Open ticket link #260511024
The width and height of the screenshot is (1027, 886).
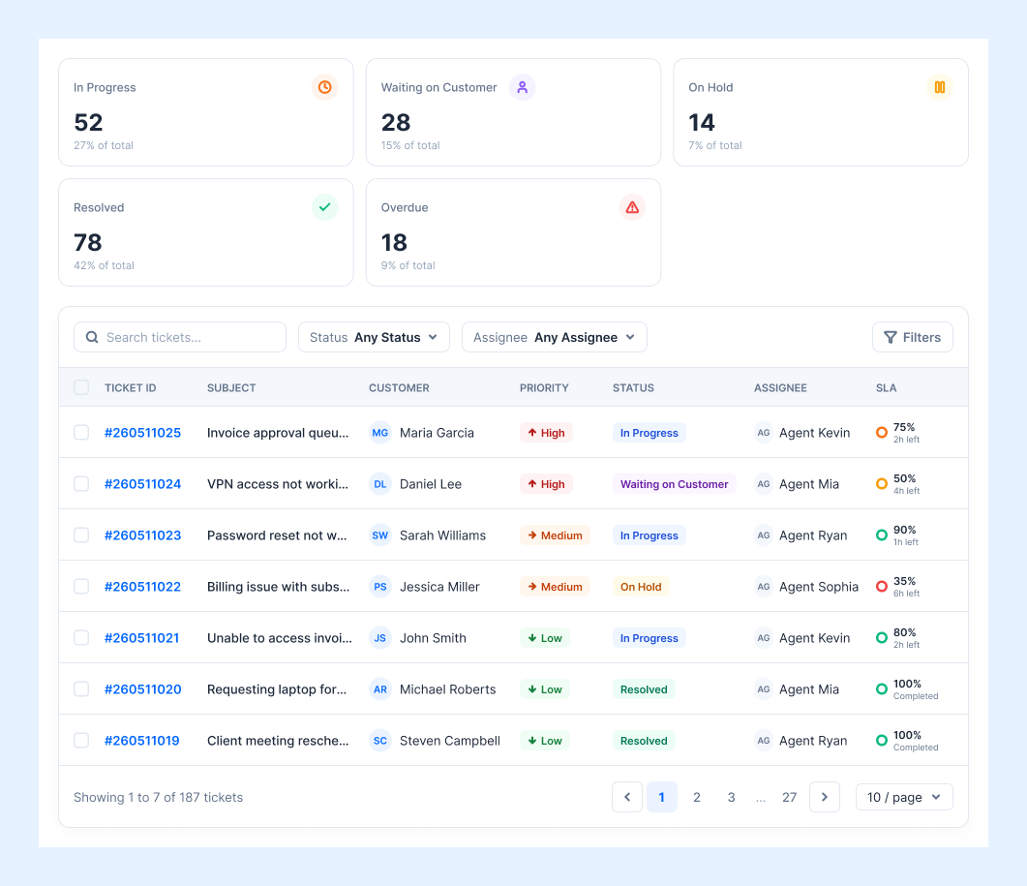tap(143, 483)
